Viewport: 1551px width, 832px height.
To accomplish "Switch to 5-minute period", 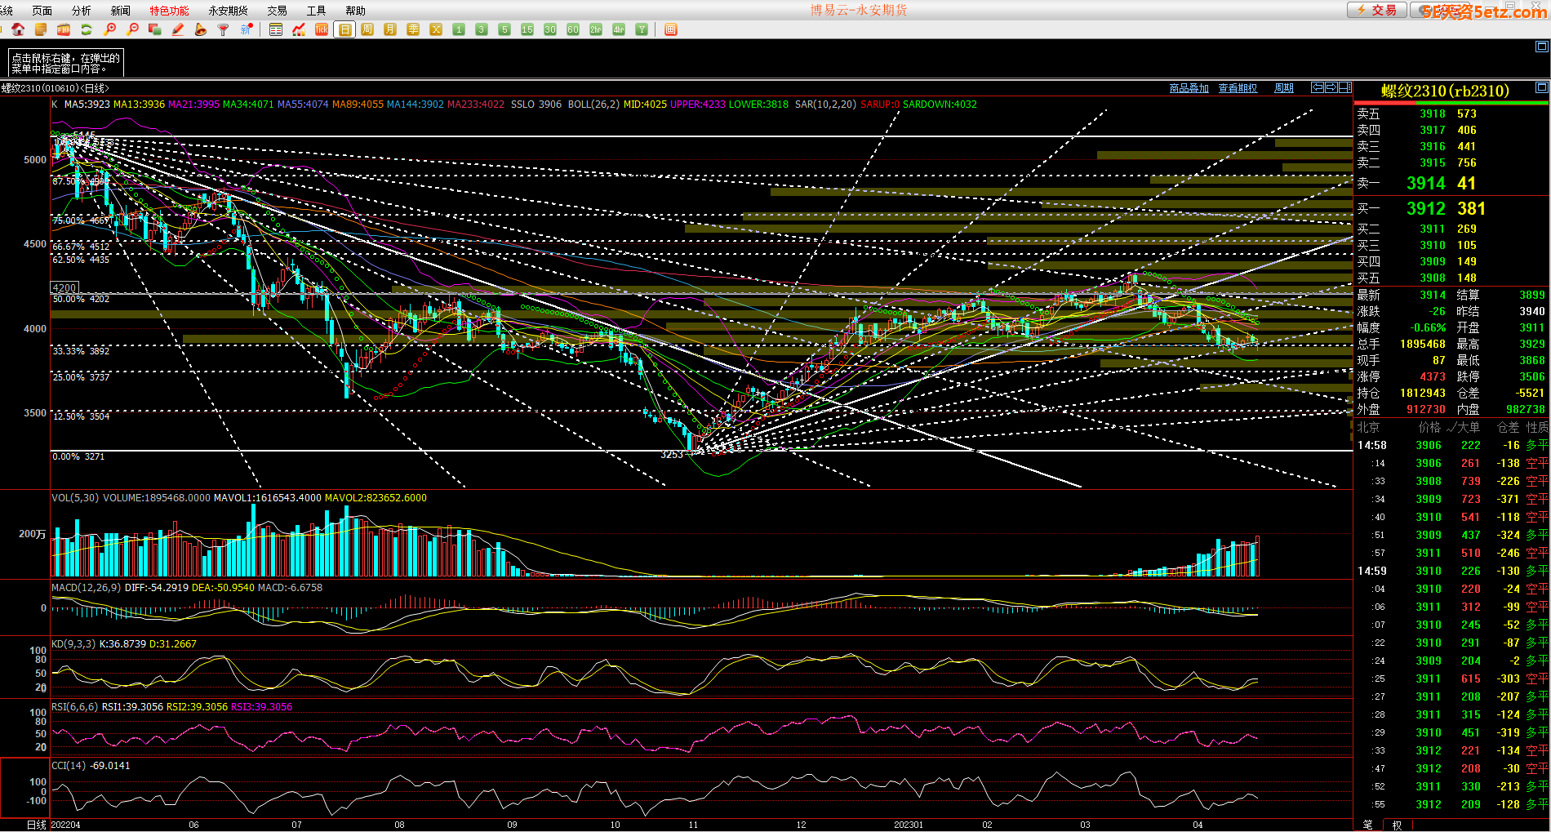I will [x=504, y=29].
